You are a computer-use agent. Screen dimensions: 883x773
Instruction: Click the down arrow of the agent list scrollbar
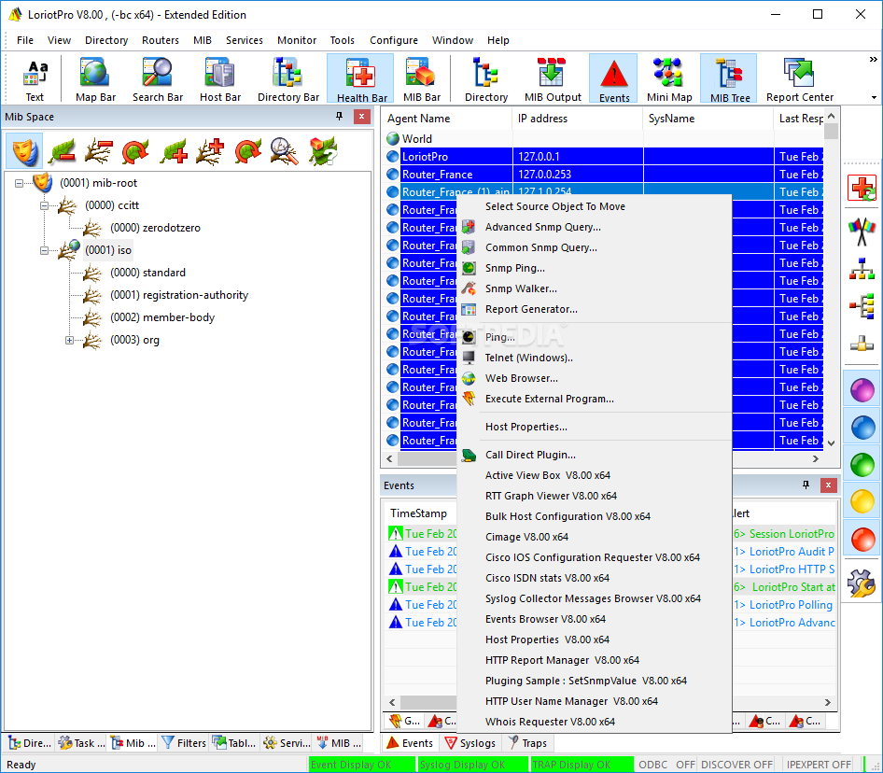[831, 443]
